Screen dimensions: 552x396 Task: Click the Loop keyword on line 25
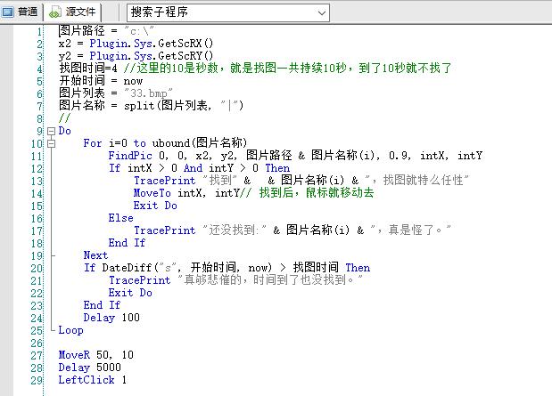pos(70,330)
